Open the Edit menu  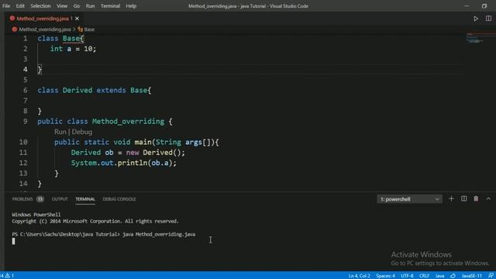click(x=20, y=6)
